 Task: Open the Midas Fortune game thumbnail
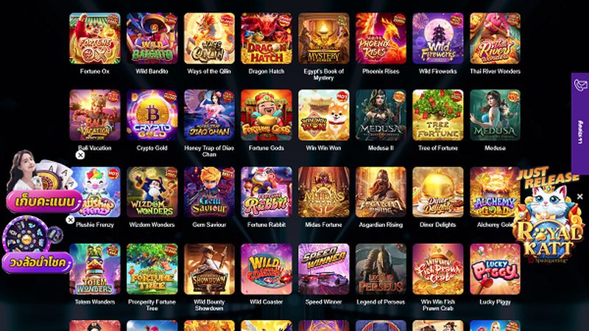pyautogui.click(x=323, y=192)
